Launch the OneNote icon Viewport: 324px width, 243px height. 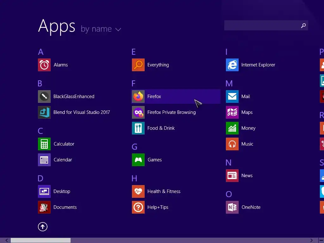click(232, 207)
